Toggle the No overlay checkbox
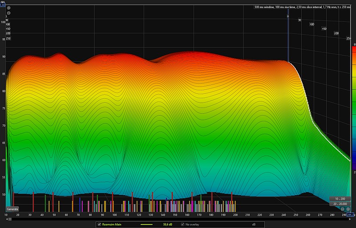Viewport: 356px width, 228px height. tap(182, 224)
